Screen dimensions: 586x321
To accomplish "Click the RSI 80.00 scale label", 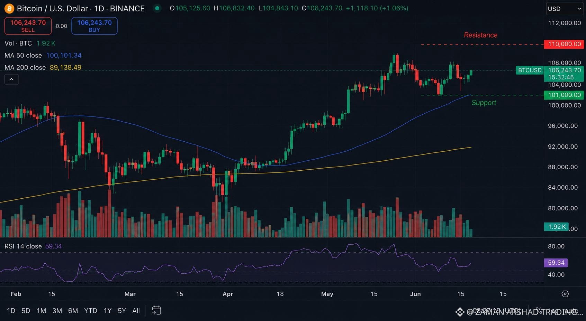I will pyautogui.click(x=556, y=246).
